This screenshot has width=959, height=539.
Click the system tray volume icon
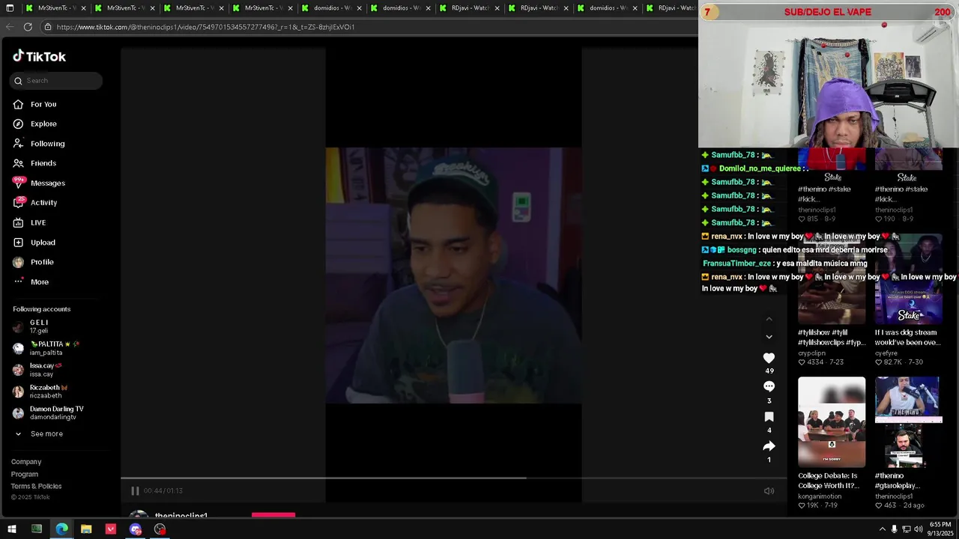click(x=919, y=529)
